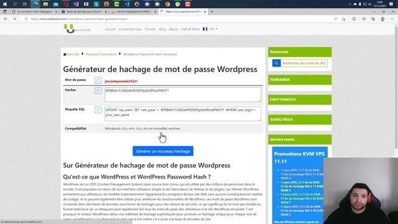Focus the Requête SQL text area
Viewport: 398px width, 224px height.
[183, 114]
